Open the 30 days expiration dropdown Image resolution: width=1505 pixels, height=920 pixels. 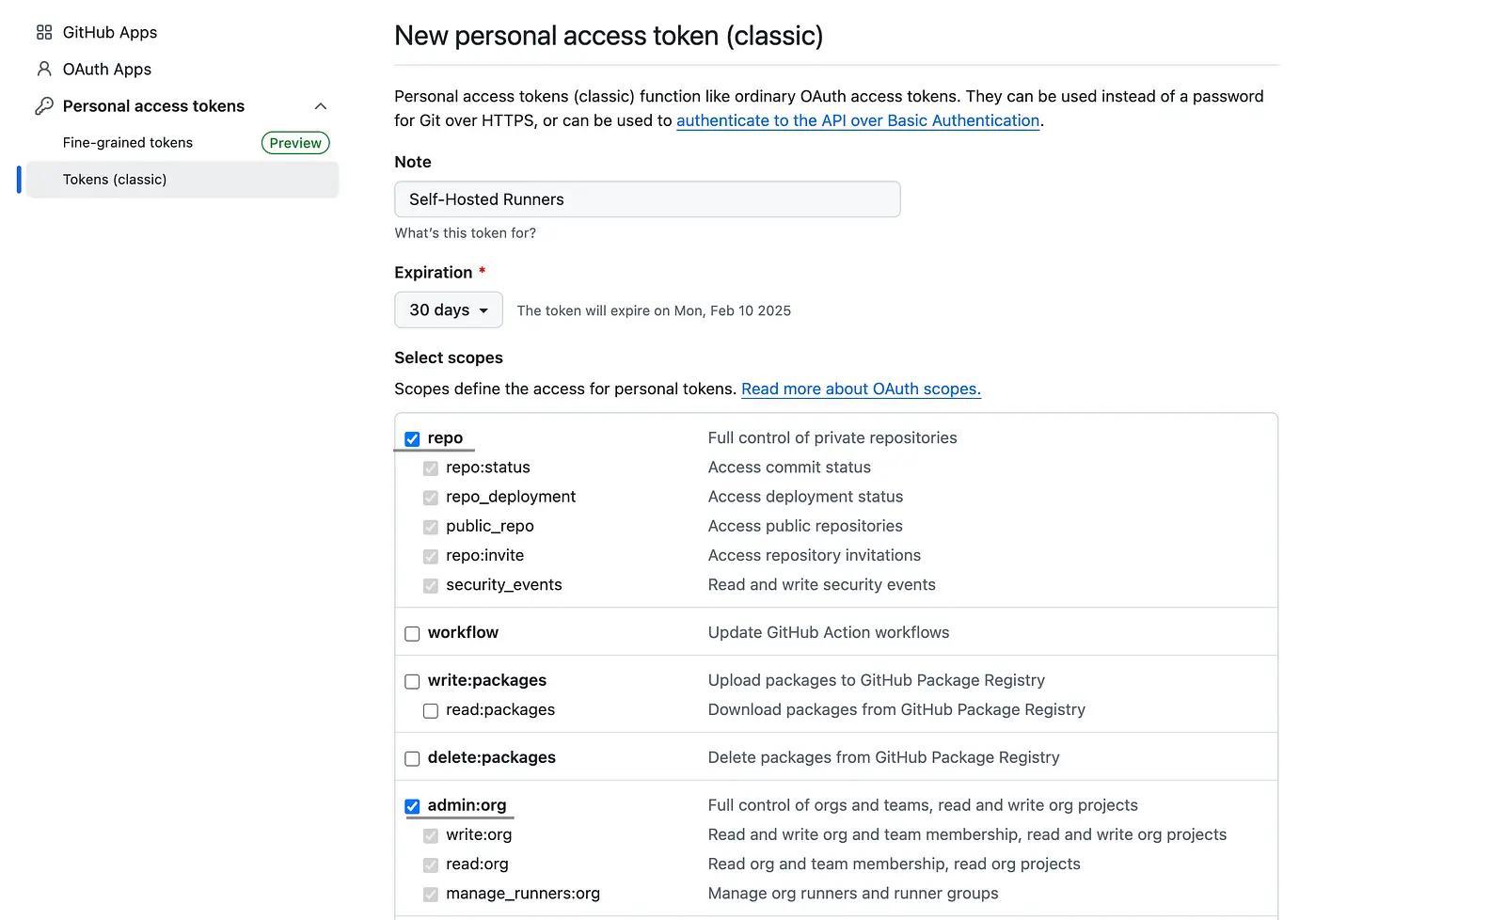[449, 310]
